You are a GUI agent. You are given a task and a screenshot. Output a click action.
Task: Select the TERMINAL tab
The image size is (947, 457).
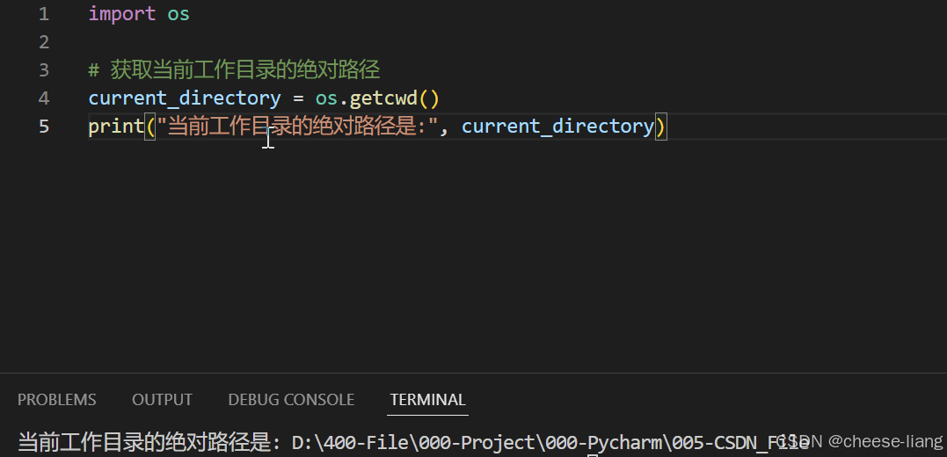(x=427, y=400)
